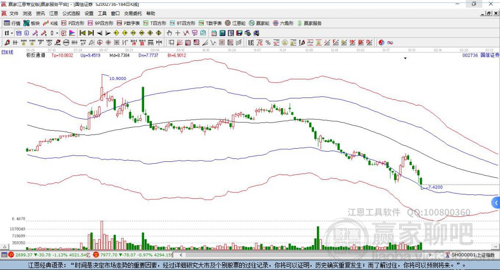
Task: Click the up triangle beside volume panel
Action: tap(4, 247)
